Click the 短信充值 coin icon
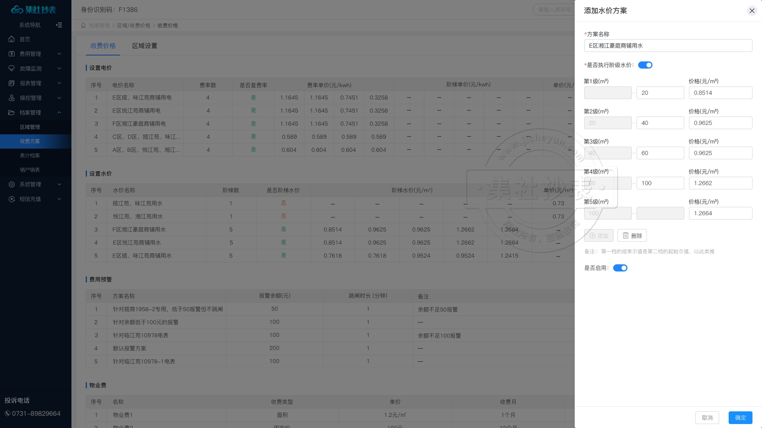 pyautogui.click(x=12, y=199)
